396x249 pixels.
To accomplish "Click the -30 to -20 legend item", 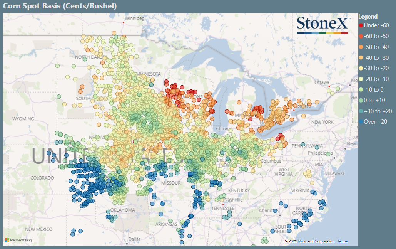I will [374, 68].
